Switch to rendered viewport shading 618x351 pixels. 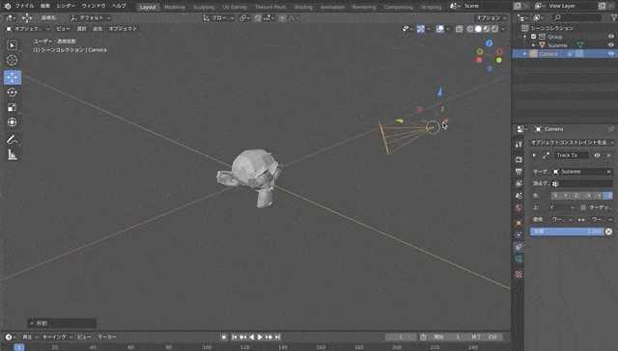coord(494,29)
